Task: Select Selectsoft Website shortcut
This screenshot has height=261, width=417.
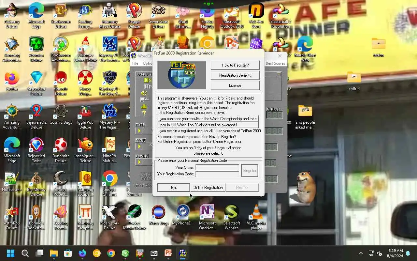Action: pyautogui.click(x=232, y=217)
